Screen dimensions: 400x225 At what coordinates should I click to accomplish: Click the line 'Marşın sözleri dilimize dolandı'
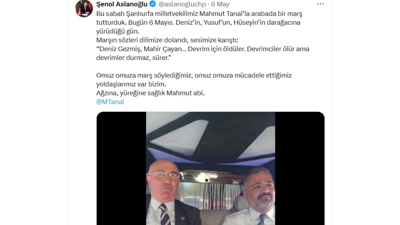pyautogui.click(x=167, y=40)
